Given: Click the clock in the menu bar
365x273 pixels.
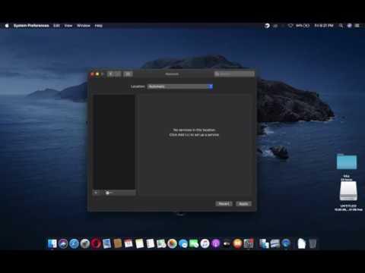Looking at the screenshot, I should pos(324,26).
